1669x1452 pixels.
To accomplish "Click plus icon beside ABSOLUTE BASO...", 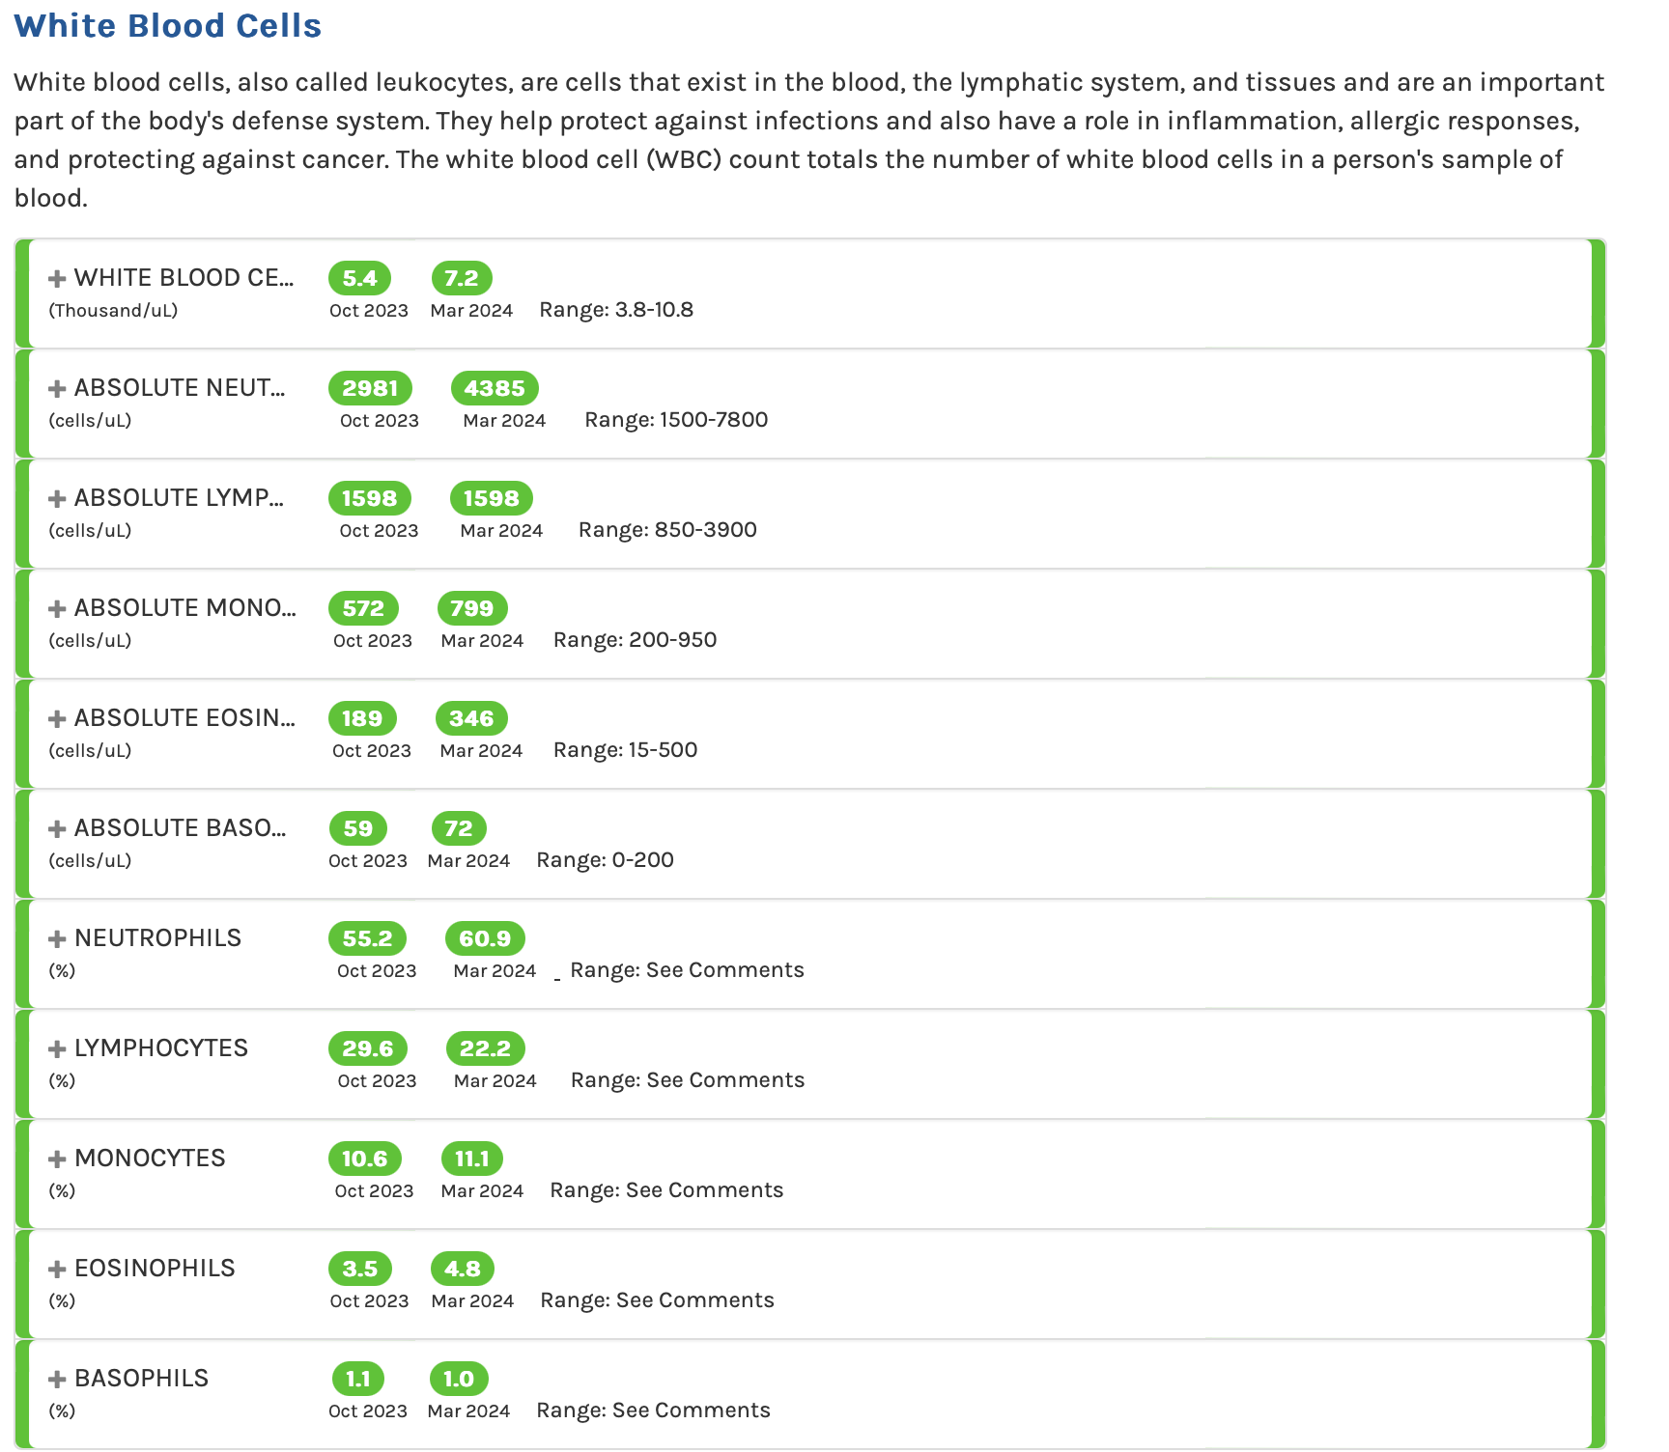I will 57,829.
